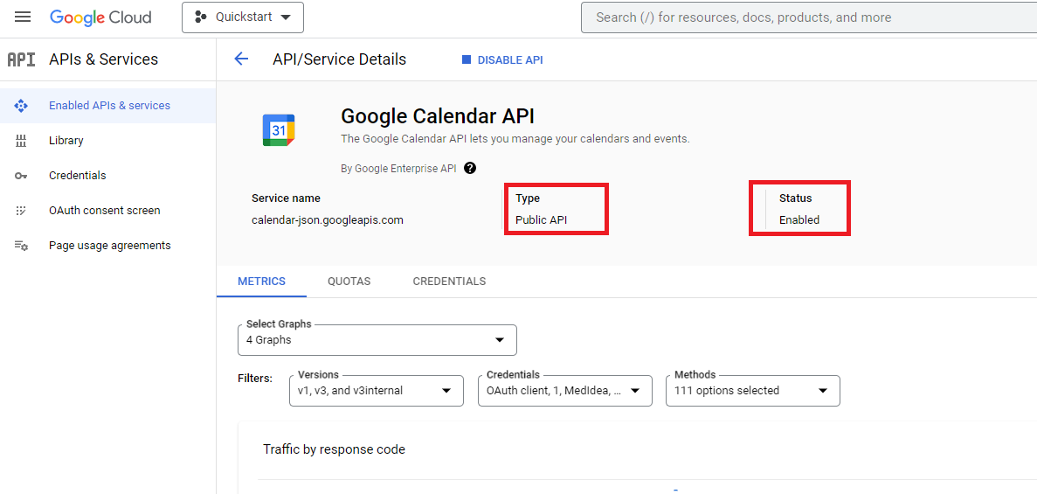Click the Google Cloud logo
This screenshot has width=1037, height=494.
point(100,17)
